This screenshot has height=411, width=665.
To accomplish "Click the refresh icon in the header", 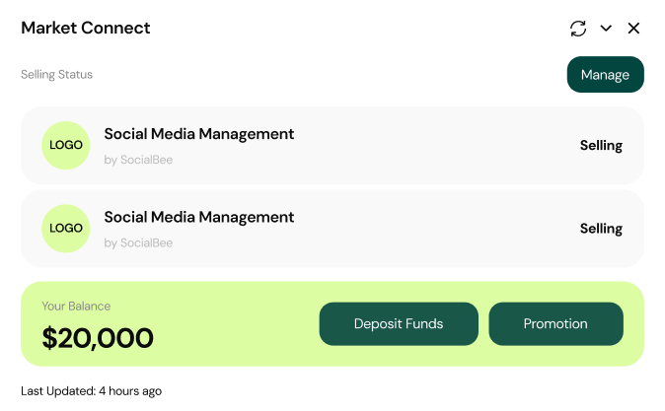I will [578, 29].
